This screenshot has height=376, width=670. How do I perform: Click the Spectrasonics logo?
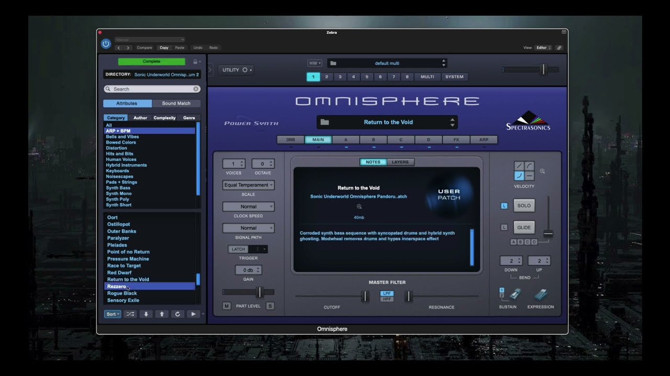tap(528, 121)
